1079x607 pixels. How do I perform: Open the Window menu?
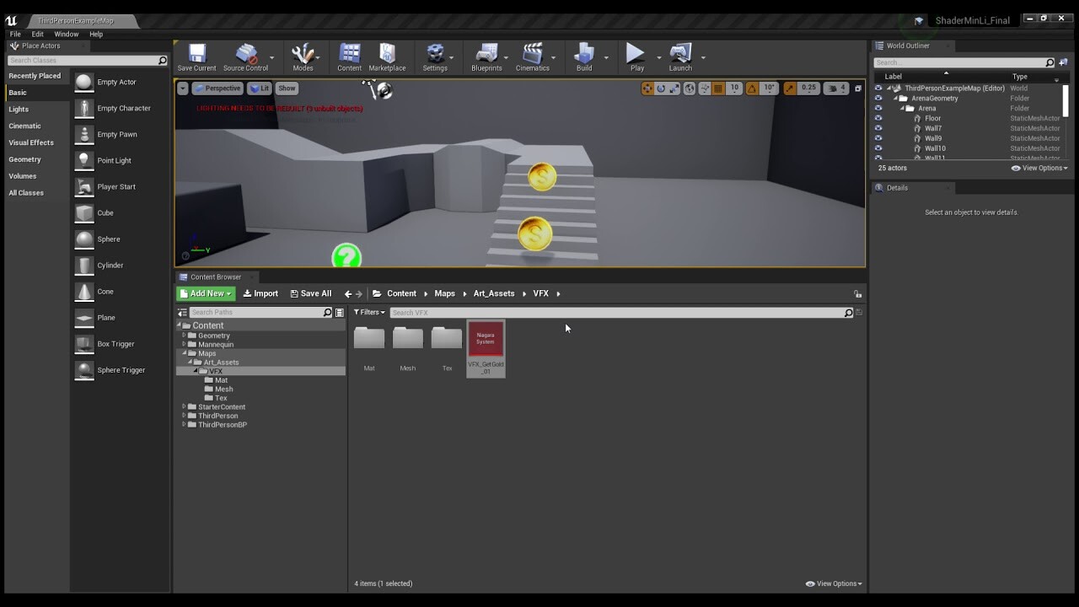[x=66, y=34]
